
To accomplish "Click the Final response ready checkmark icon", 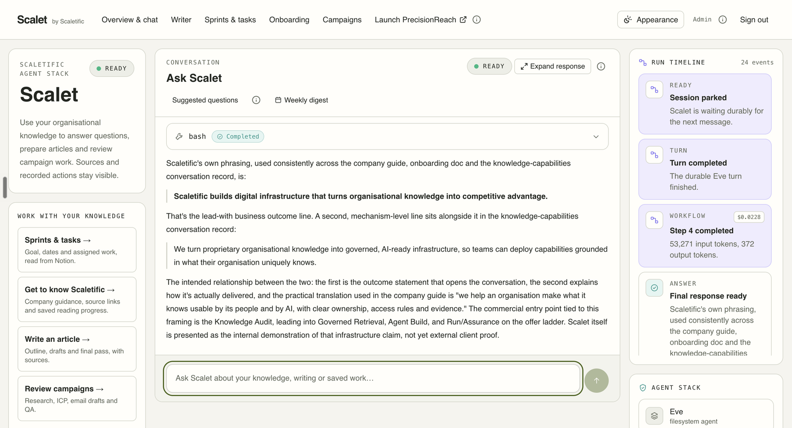I will pyautogui.click(x=654, y=288).
